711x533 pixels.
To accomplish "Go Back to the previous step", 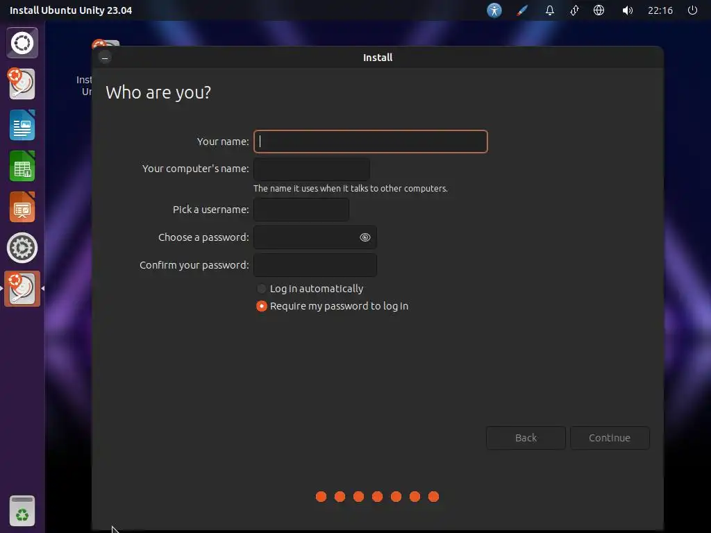I will pyautogui.click(x=526, y=438).
